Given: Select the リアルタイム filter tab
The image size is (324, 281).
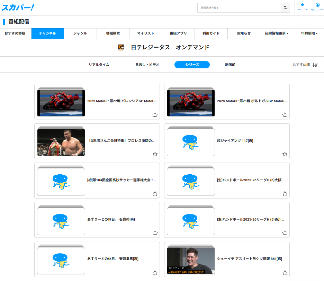Looking at the screenshot, I should tap(99, 65).
